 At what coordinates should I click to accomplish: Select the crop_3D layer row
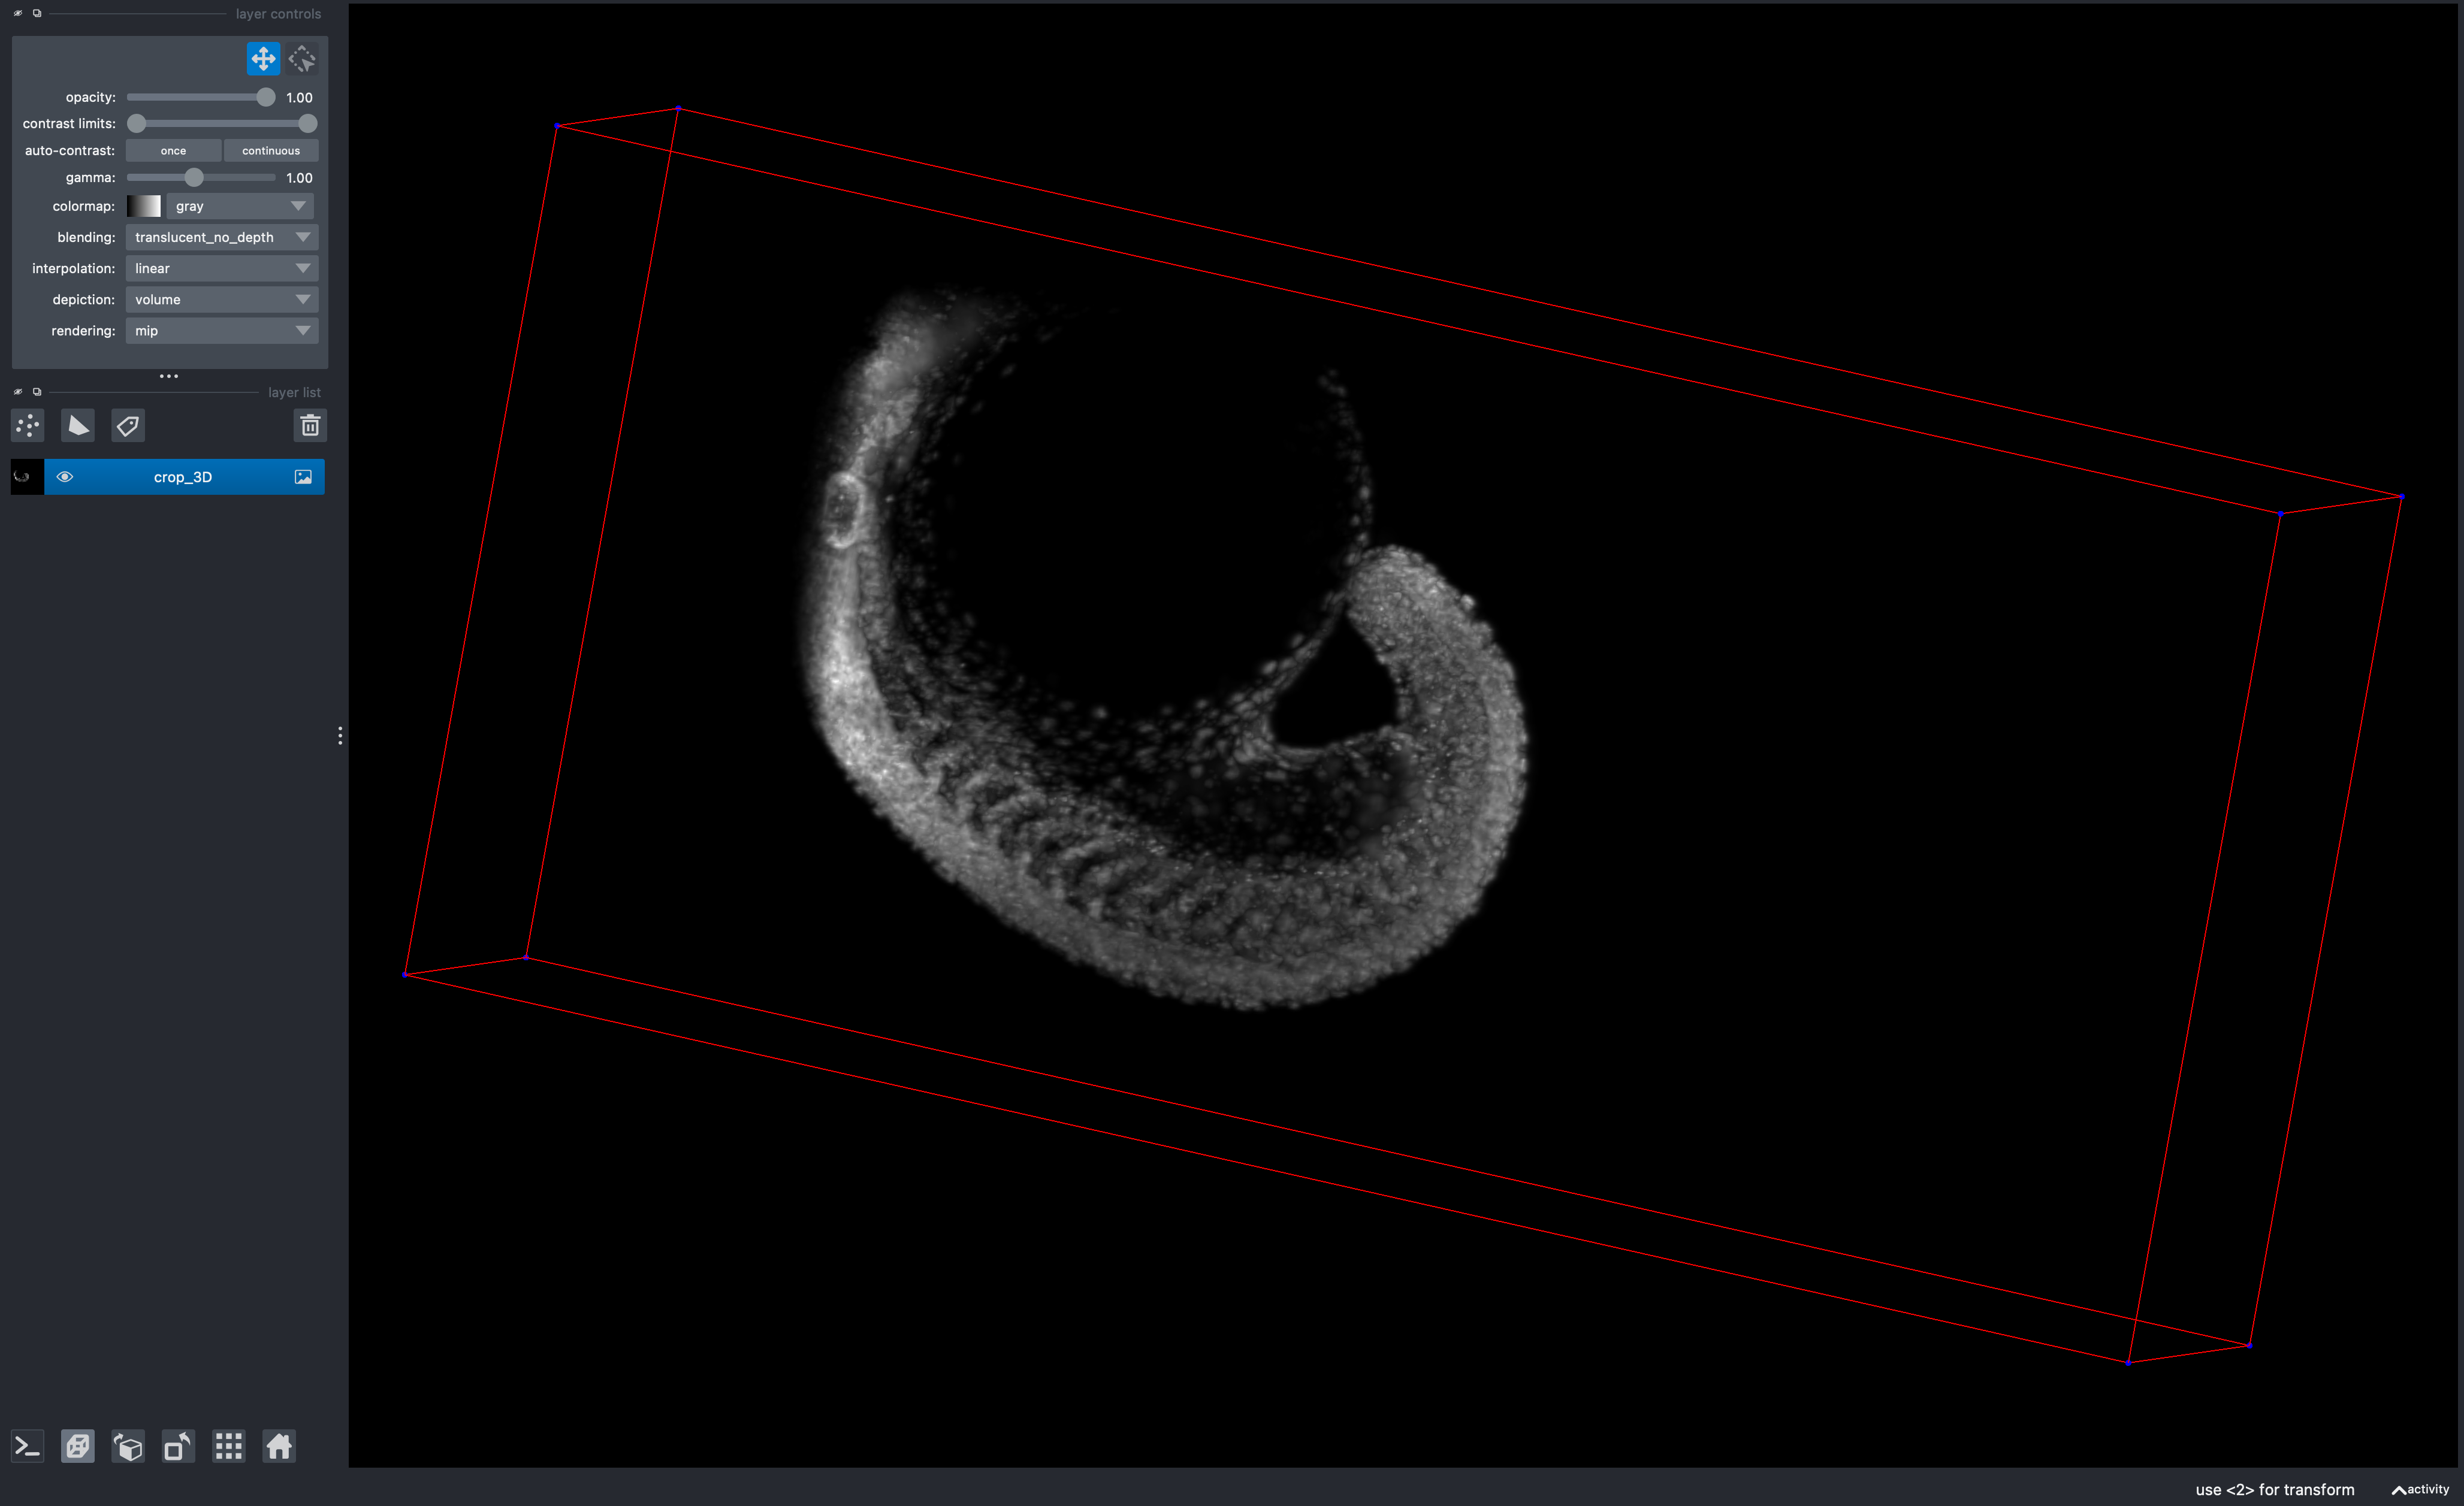point(168,477)
